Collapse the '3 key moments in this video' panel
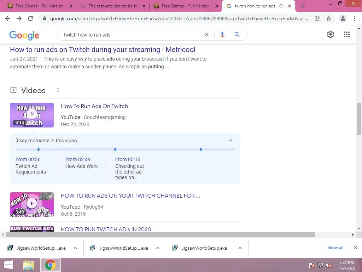 click(230, 140)
